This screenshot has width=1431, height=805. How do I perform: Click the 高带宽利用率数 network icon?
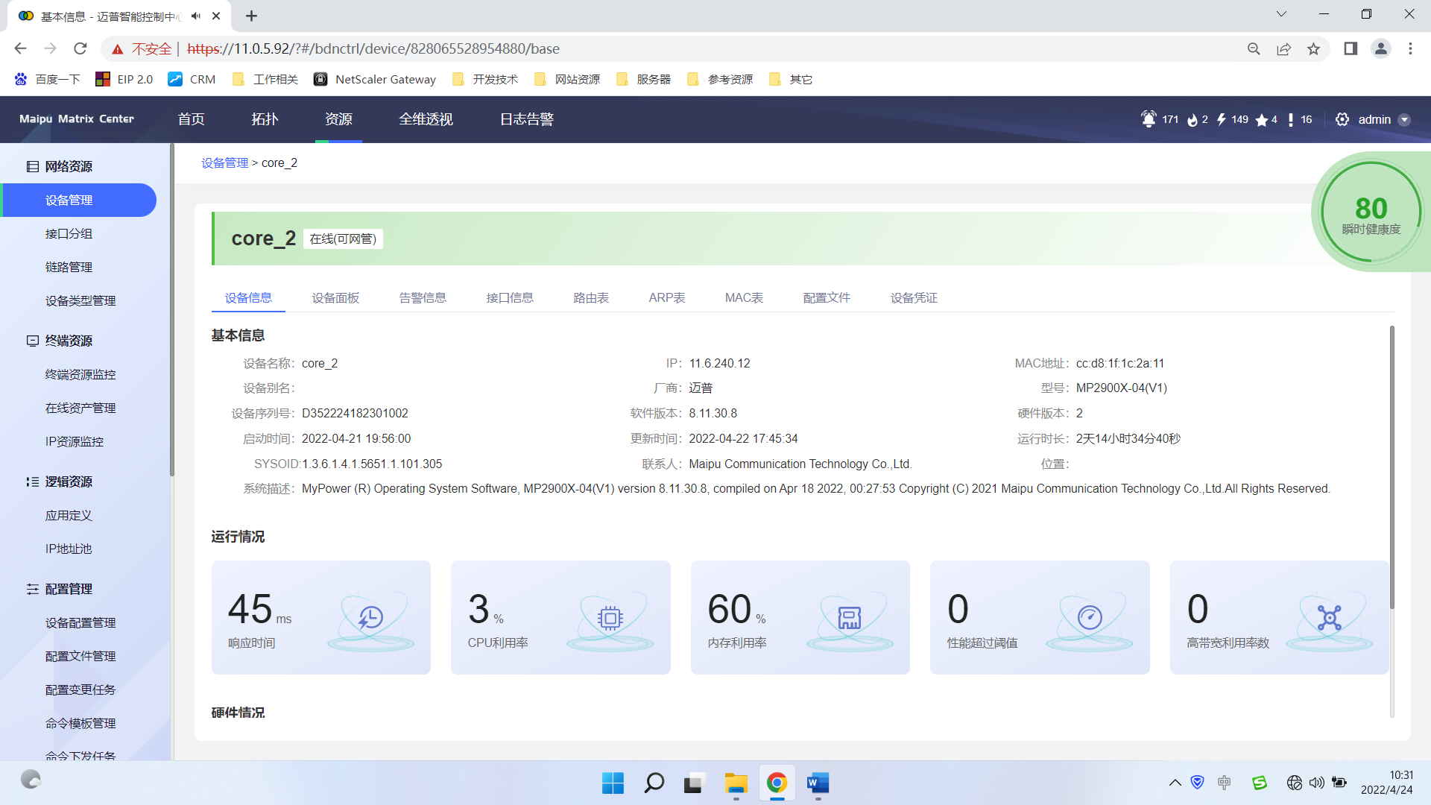[x=1329, y=617]
